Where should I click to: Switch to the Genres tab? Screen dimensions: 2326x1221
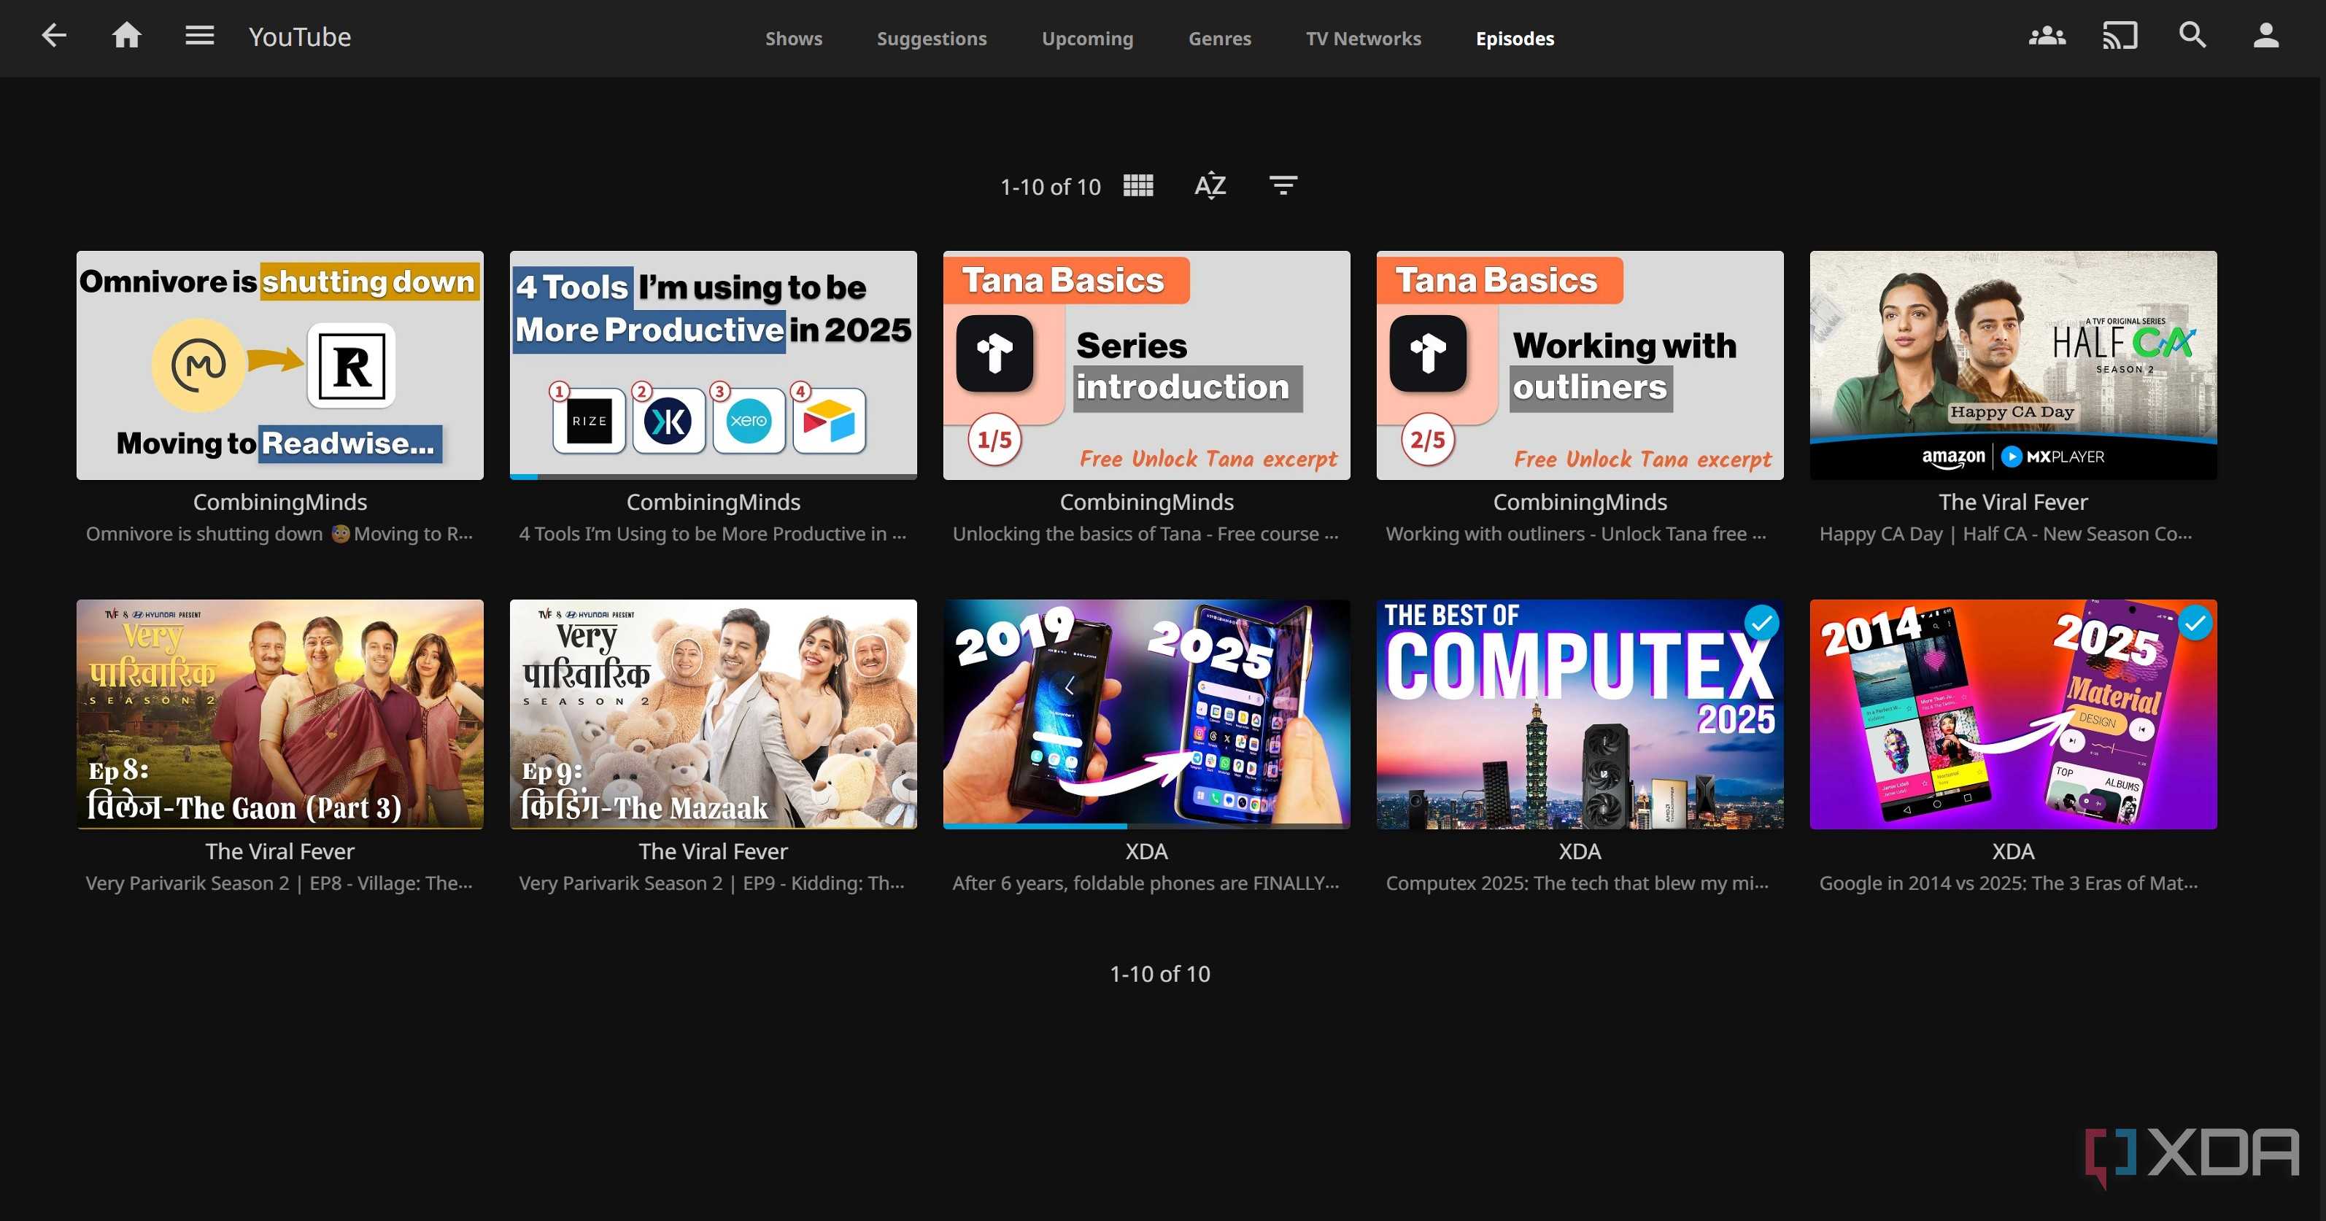pos(1220,39)
